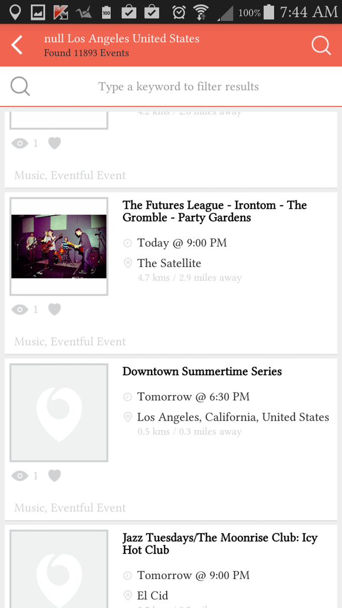The image size is (342, 608).
Task: Tap null Los Angeles United States header title
Action: [121, 38]
